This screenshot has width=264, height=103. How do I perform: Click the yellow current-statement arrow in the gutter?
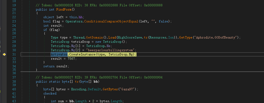coord(4,54)
